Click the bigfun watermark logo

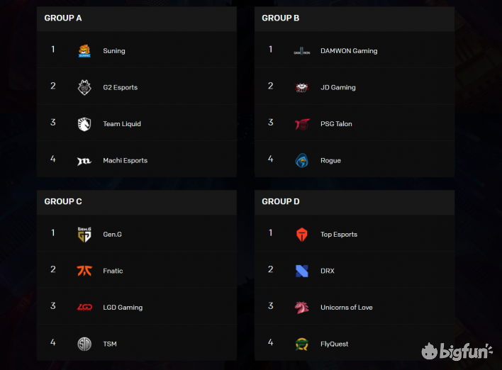click(457, 351)
